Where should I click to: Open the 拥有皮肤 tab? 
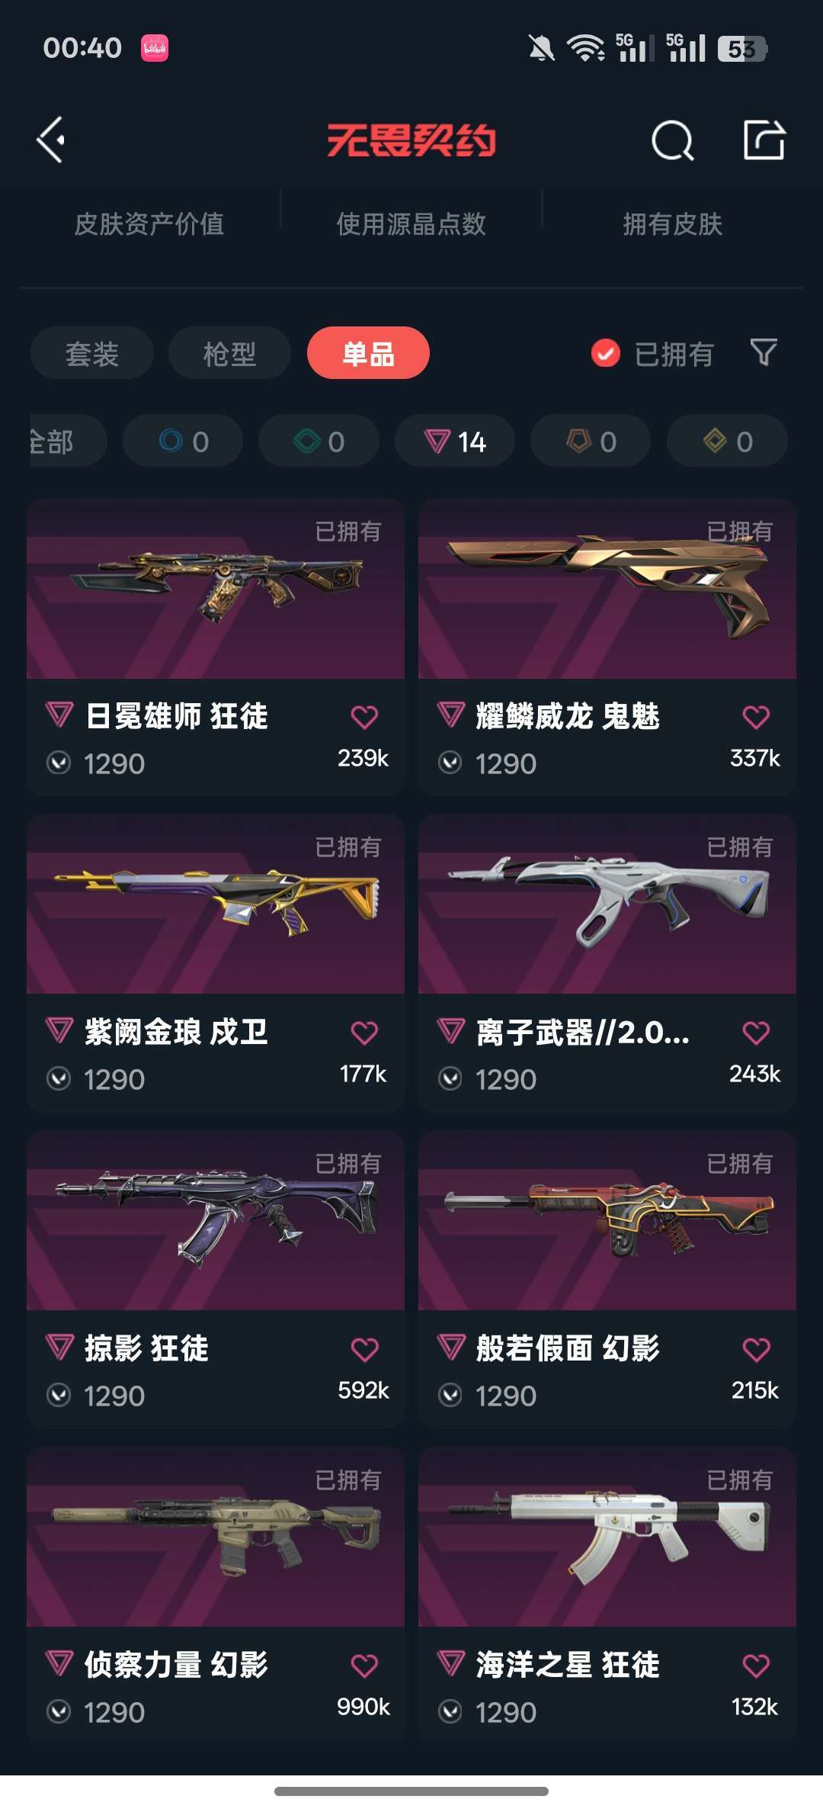pos(673,224)
